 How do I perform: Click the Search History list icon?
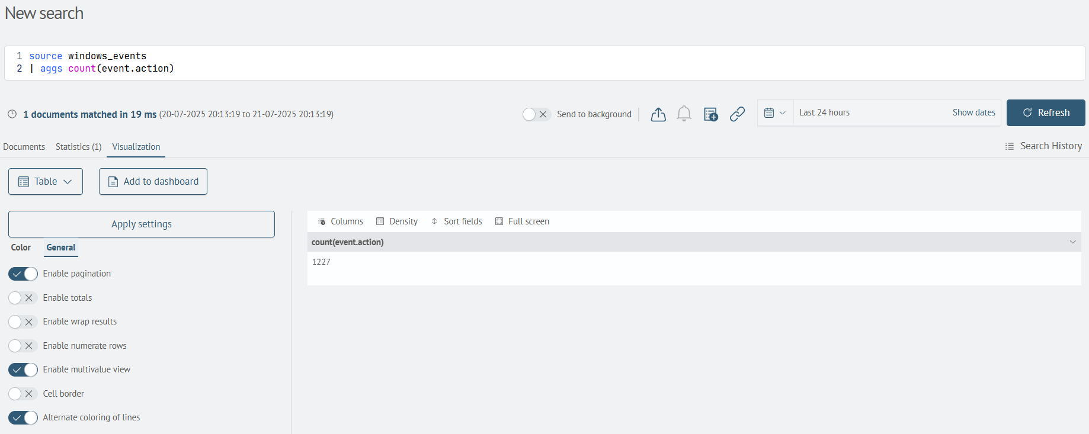point(1010,146)
